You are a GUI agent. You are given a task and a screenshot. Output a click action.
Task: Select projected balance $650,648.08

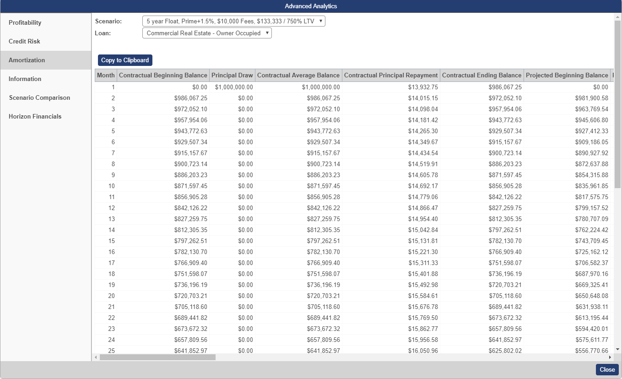[567, 296]
